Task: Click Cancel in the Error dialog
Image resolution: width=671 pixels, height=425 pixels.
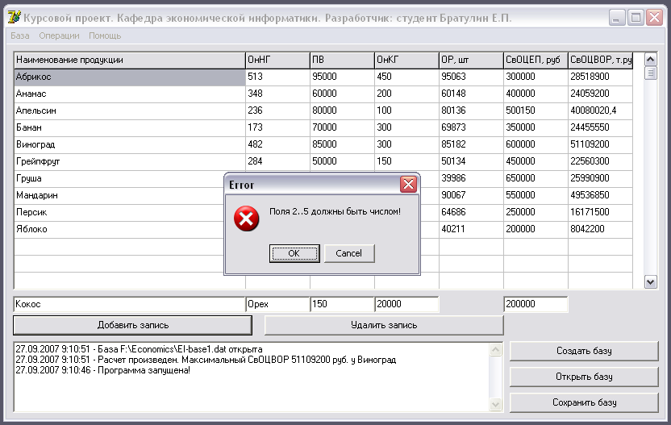Action: (349, 253)
